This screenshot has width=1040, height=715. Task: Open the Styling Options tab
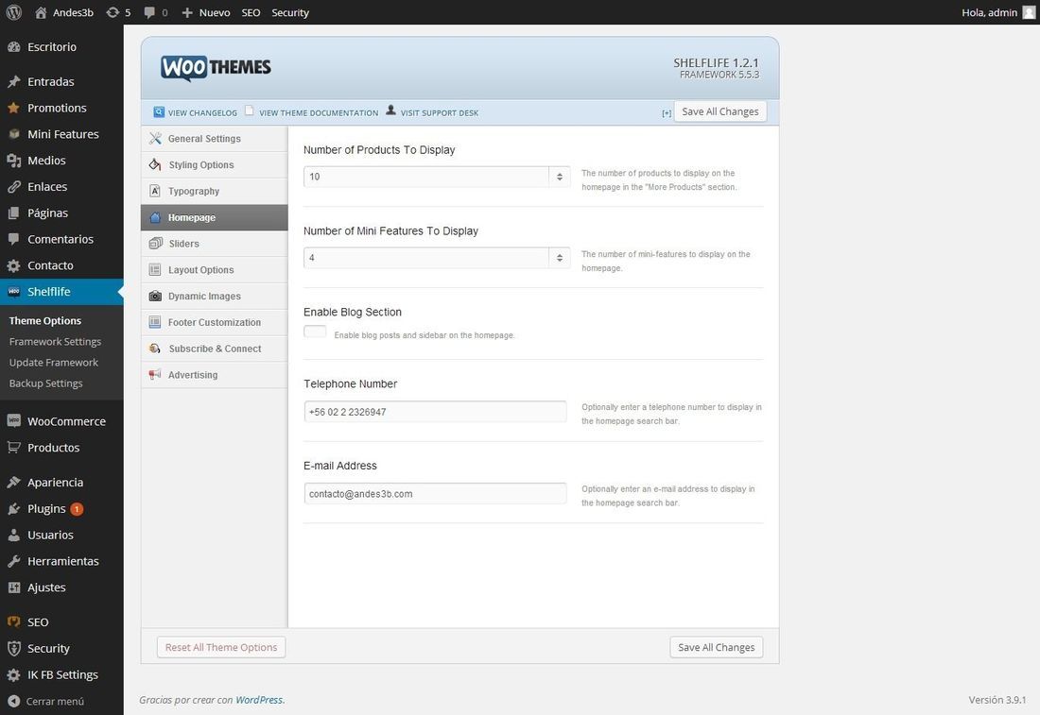tap(215, 165)
